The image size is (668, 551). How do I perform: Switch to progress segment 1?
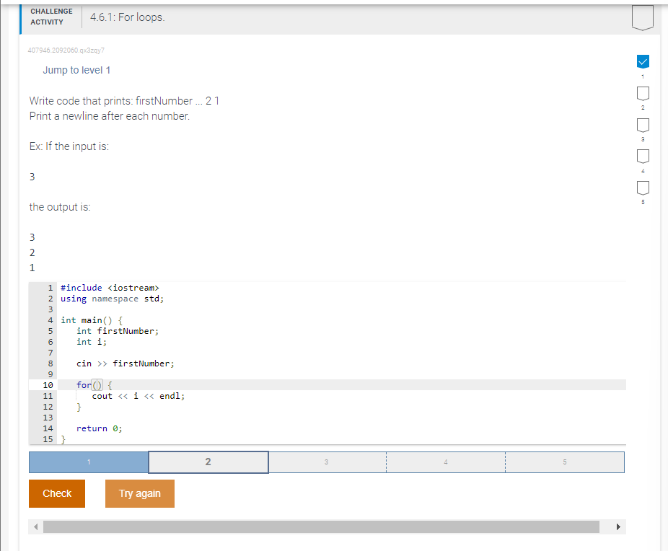click(88, 462)
